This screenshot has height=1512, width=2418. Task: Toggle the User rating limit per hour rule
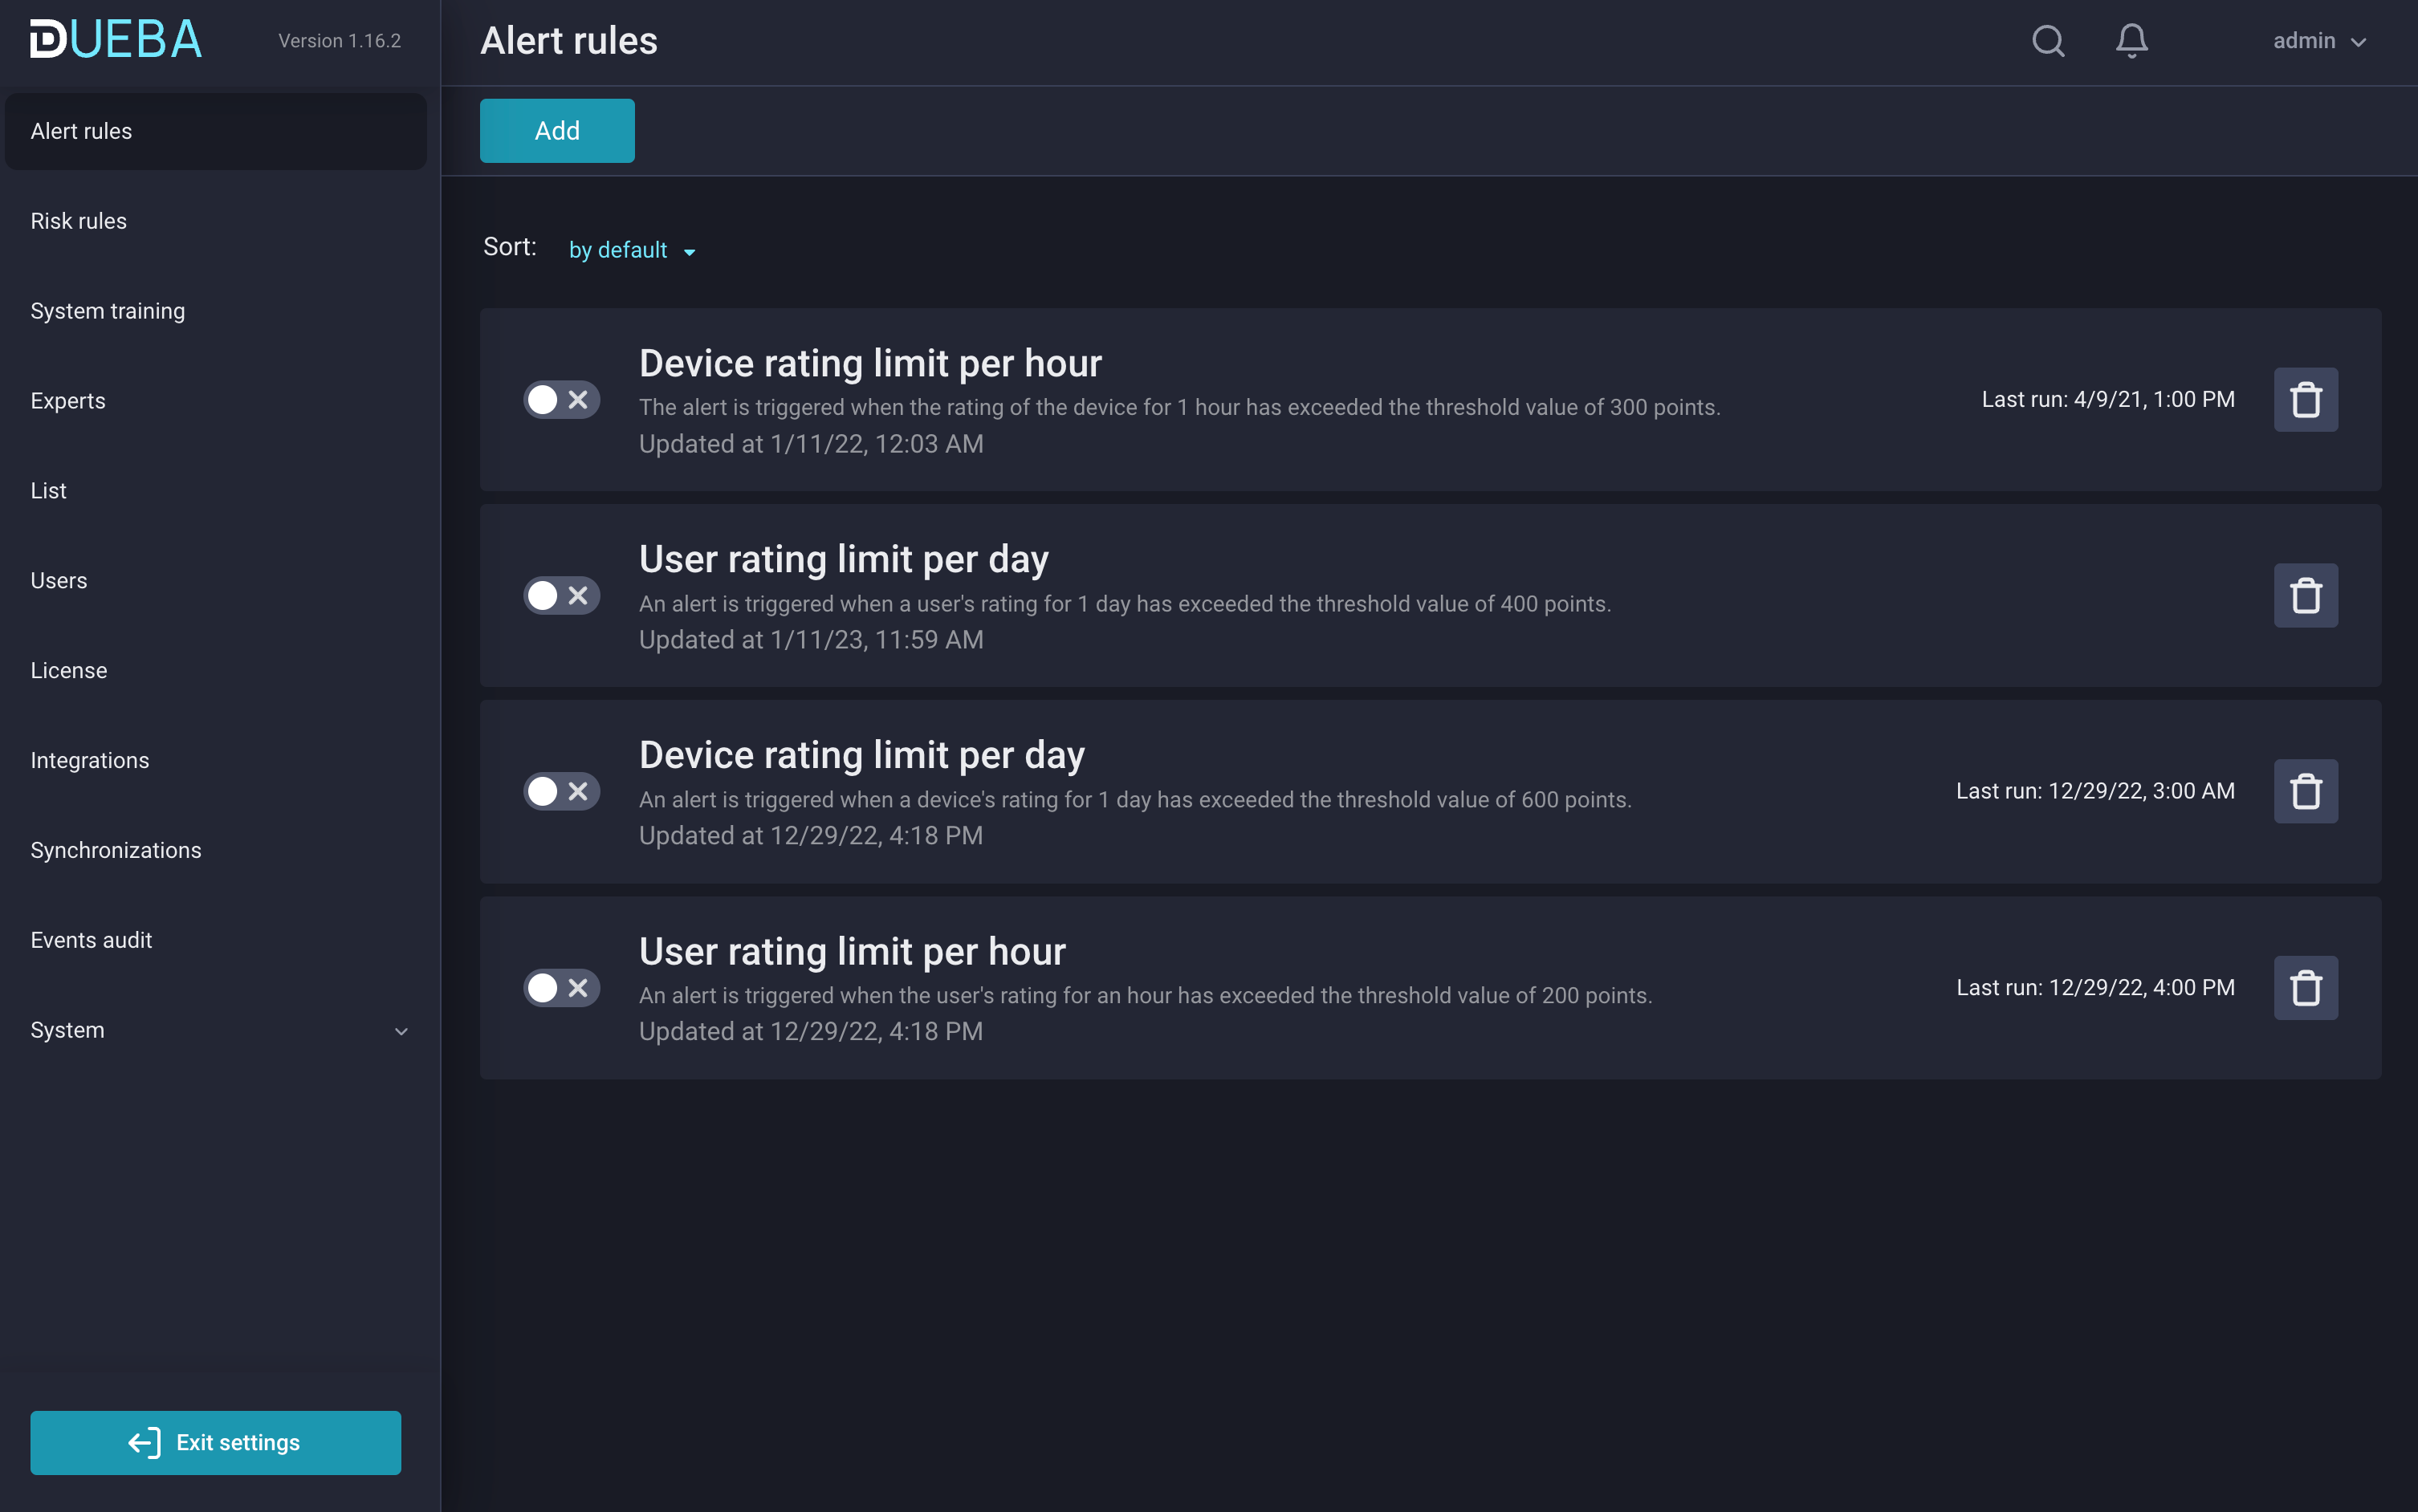click(x=561, y=988)
